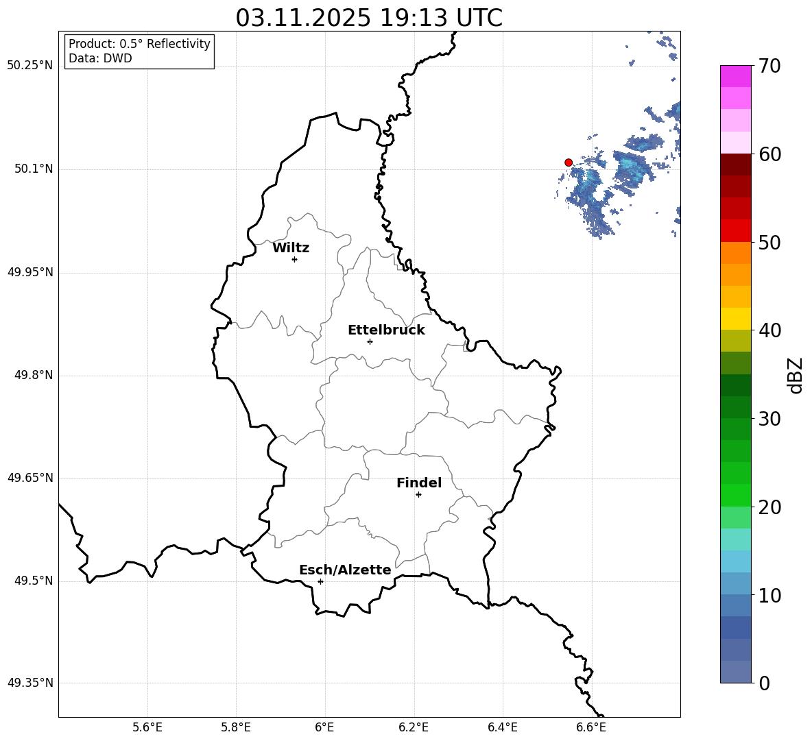The image size is (812, 741).
Task: Click the dark maroon colorbar segment below 60
Action: [x=735, y=165]
